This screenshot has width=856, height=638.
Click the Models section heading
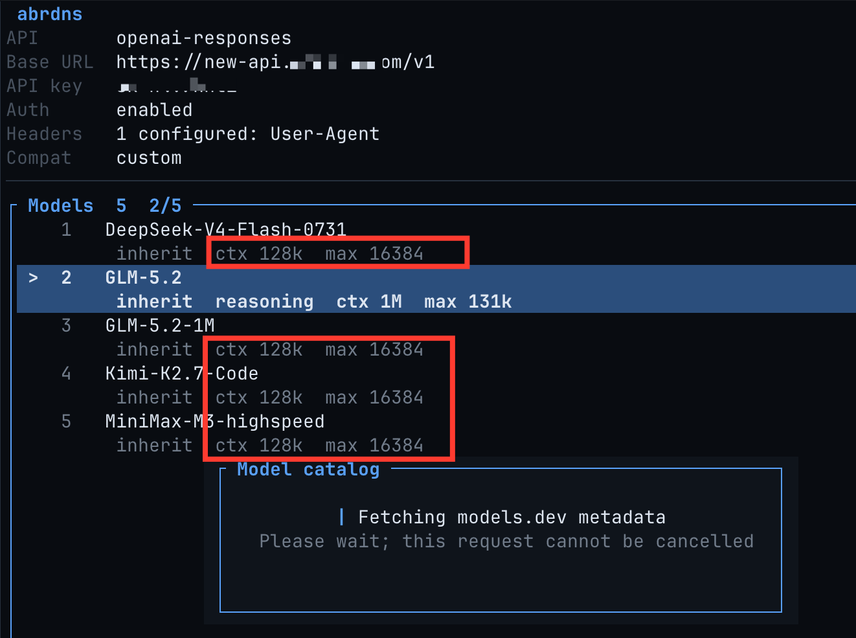[61, 206]
